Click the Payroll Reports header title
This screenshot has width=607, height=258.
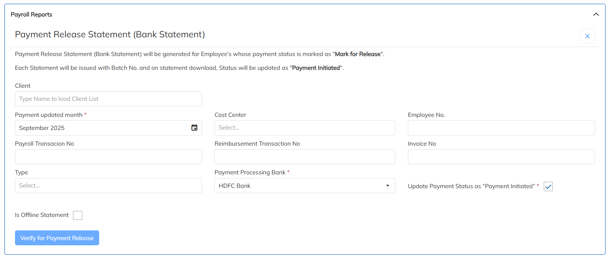(x=31, y=15)
